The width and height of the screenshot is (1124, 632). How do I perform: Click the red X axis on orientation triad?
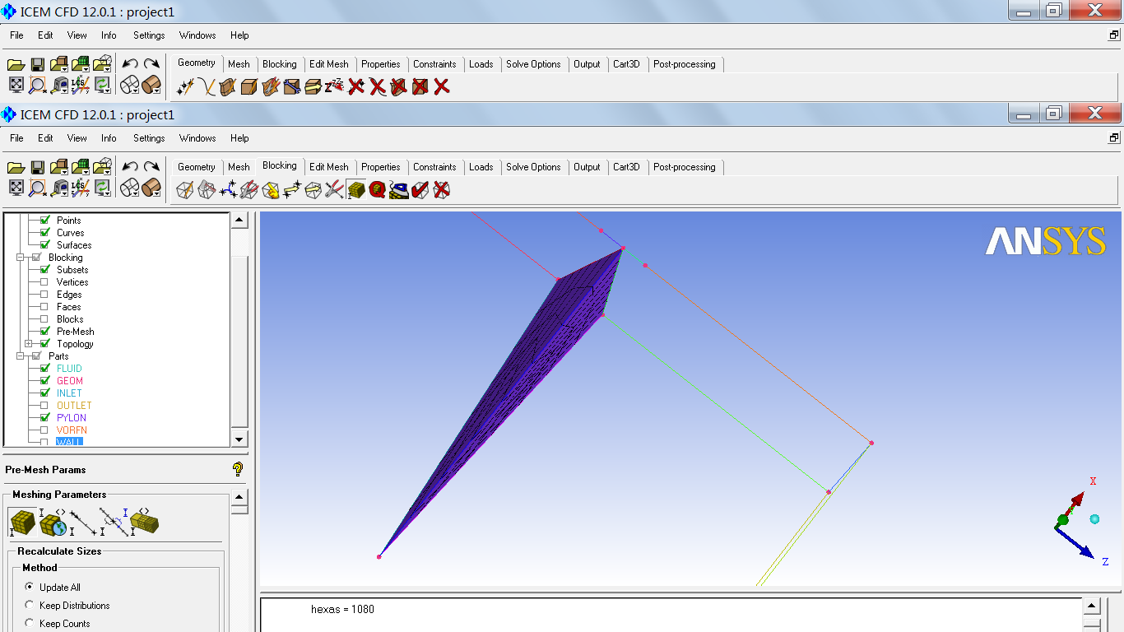1078,498
